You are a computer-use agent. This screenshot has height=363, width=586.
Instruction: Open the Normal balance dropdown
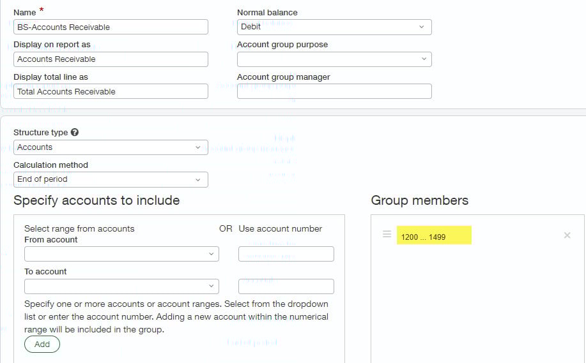[x=334, y=27]
